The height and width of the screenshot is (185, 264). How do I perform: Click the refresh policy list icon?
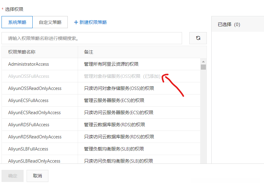[198, 38]
